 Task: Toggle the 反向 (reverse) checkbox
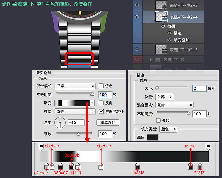coord(101,103)
